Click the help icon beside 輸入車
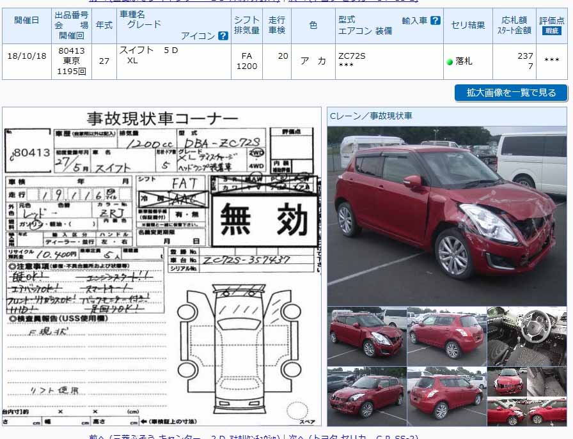 click(436, 20)
